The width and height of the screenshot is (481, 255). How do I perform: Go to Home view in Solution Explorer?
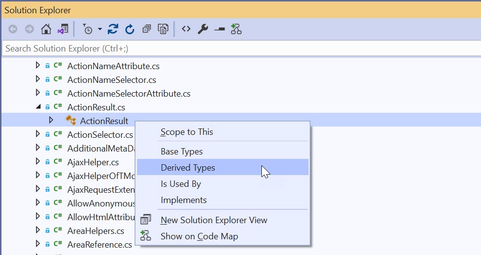tap(46, 29)
